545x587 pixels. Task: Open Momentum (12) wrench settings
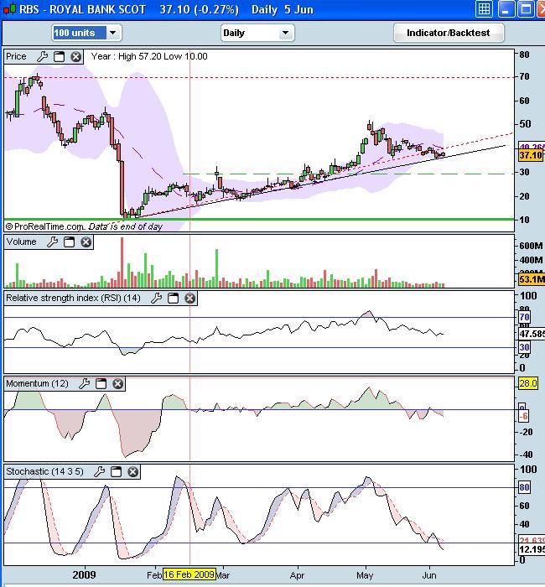(x=84, y=384)
